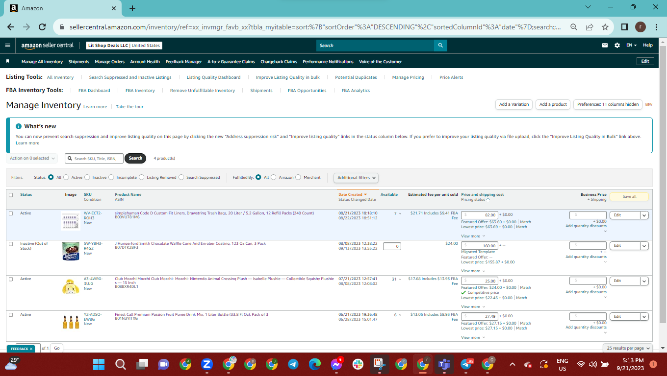Go back with the browser back arrow

[11, 27]
